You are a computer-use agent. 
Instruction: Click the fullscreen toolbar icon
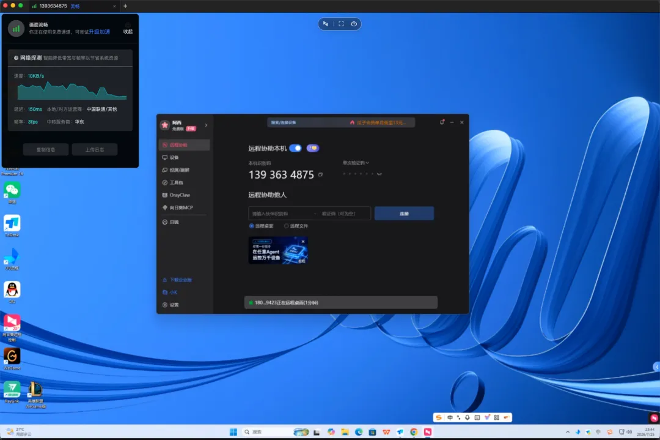[x=342, y=24]
